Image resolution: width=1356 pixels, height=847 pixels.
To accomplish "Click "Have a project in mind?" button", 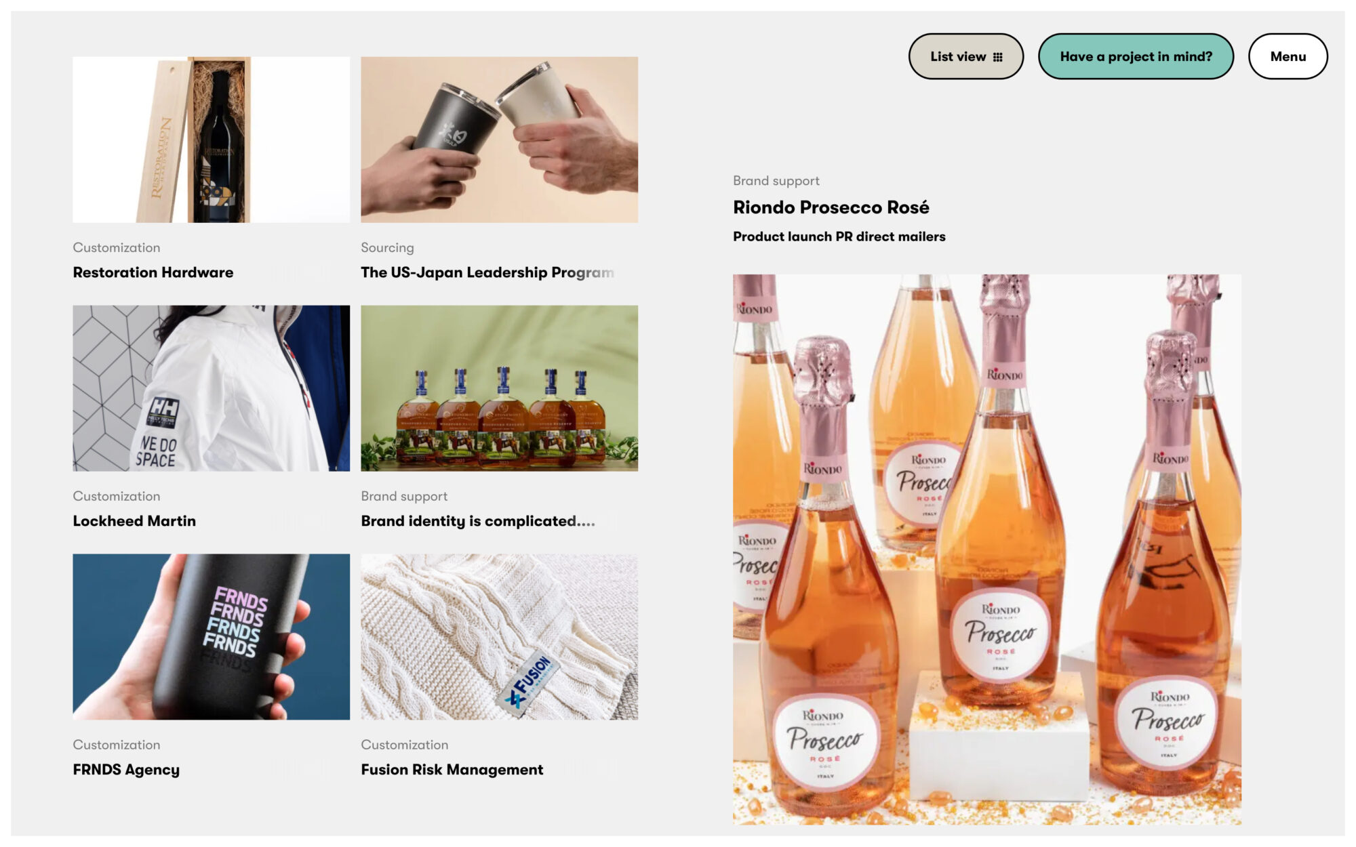I will (x=1136, y=56).
